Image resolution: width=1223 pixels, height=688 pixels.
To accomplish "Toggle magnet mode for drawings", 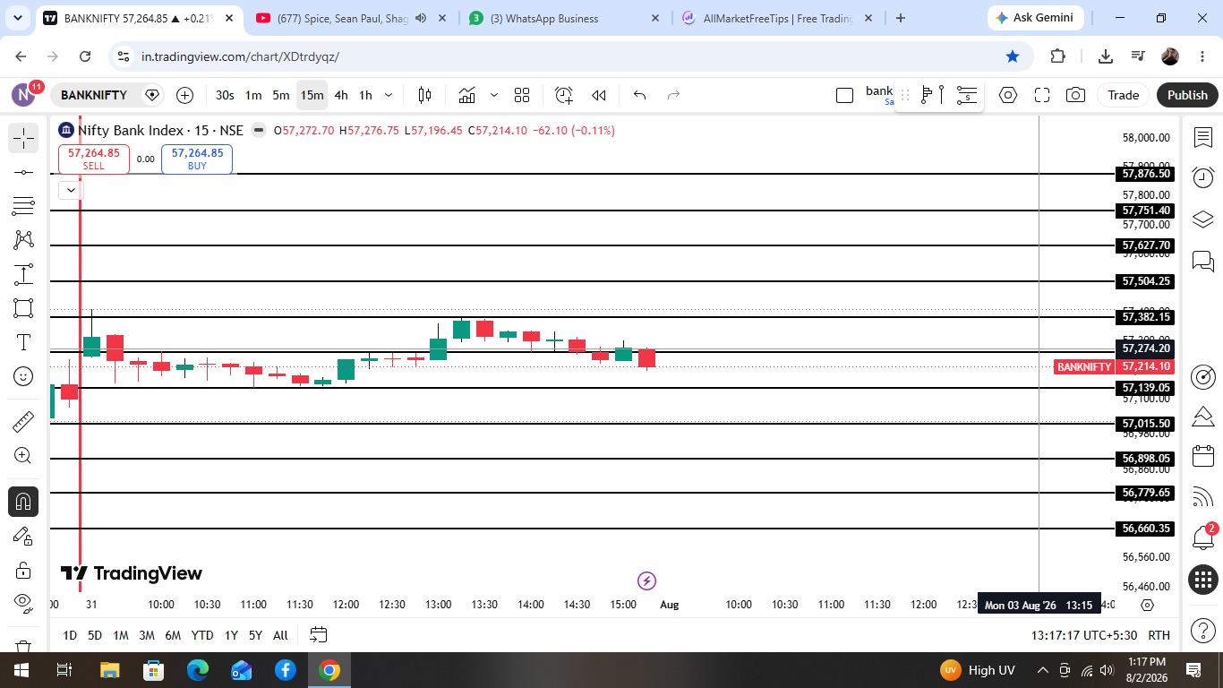I will tap(23, 502).
